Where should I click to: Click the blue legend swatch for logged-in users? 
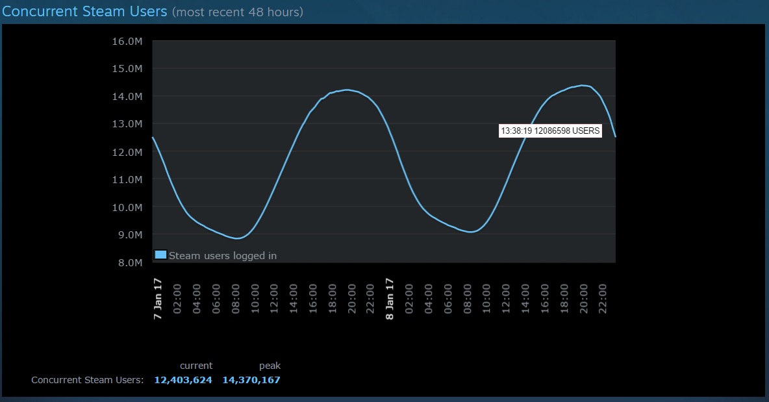tap(161, 255)
